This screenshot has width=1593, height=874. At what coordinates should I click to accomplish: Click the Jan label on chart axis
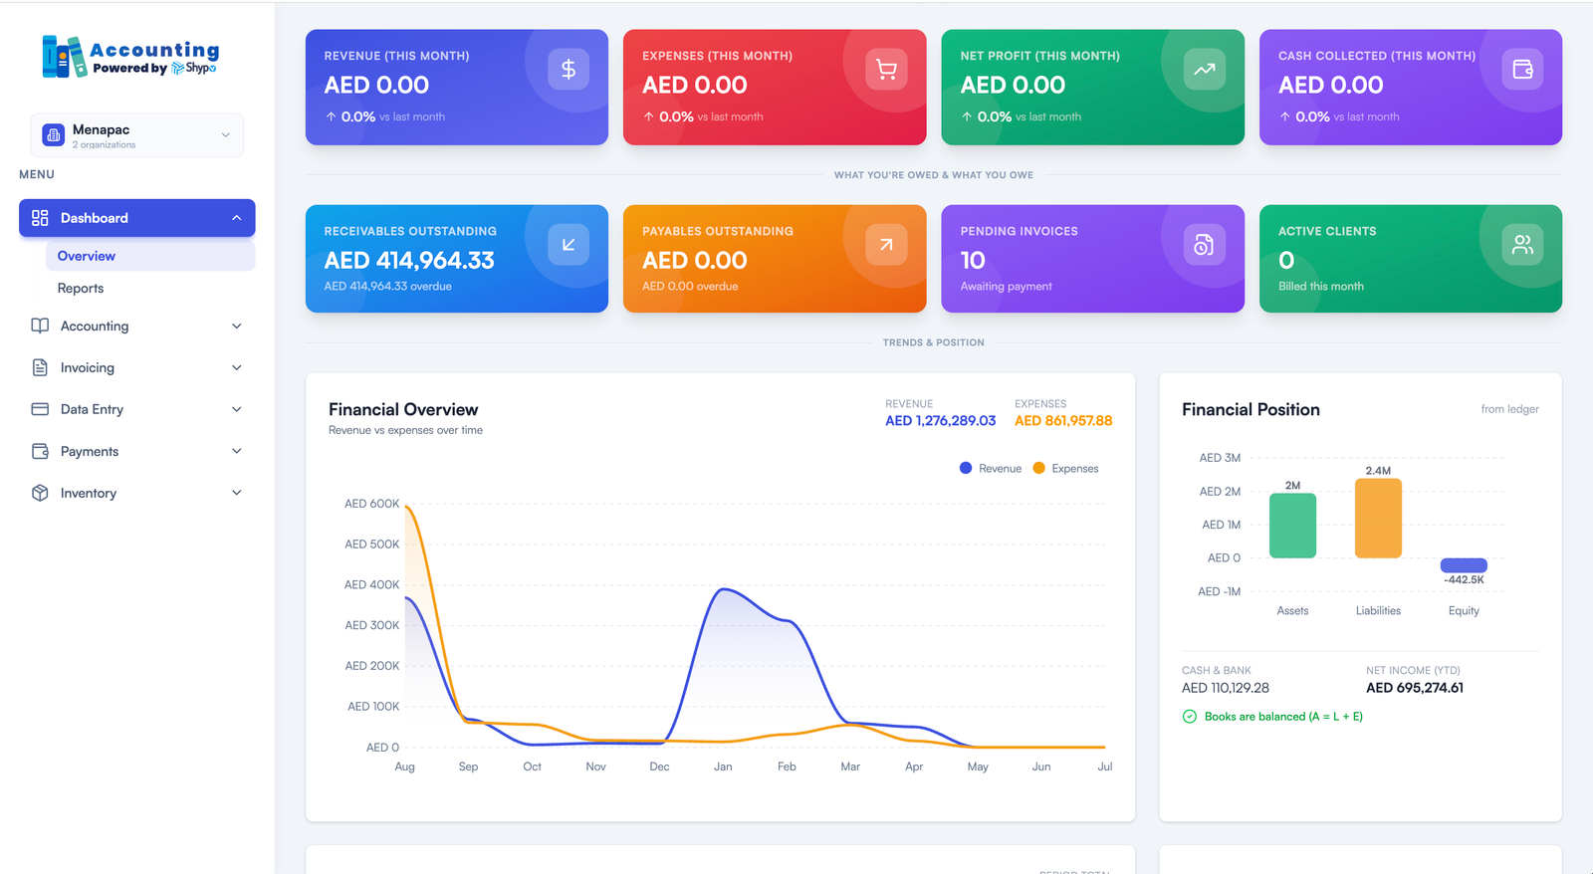[x=723, y=766]
